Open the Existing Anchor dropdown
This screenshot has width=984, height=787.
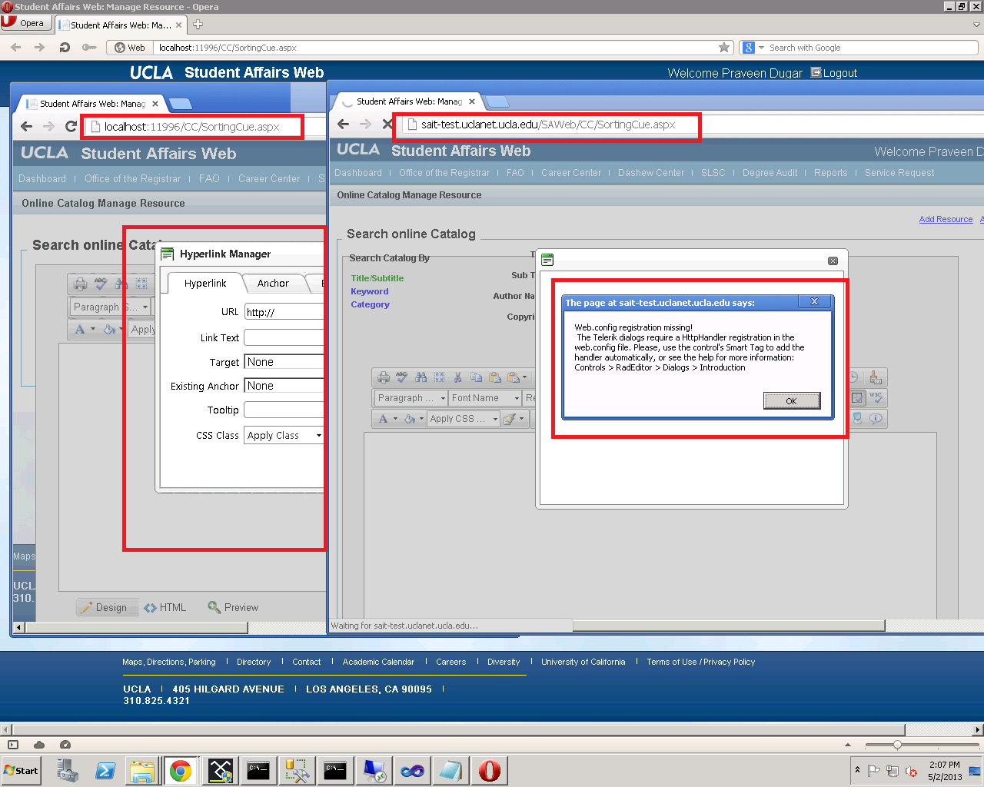tap(284, 386)
